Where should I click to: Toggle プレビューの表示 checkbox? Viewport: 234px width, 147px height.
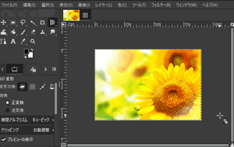point(4,140)
